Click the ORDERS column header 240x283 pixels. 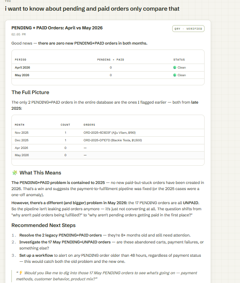point(89,125)
